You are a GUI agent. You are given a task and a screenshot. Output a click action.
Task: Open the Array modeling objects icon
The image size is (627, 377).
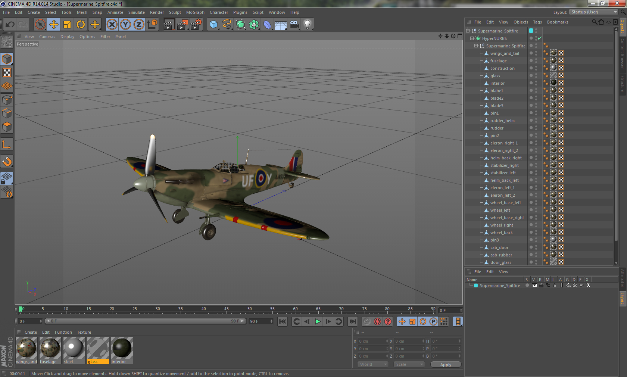coord(254,25)
